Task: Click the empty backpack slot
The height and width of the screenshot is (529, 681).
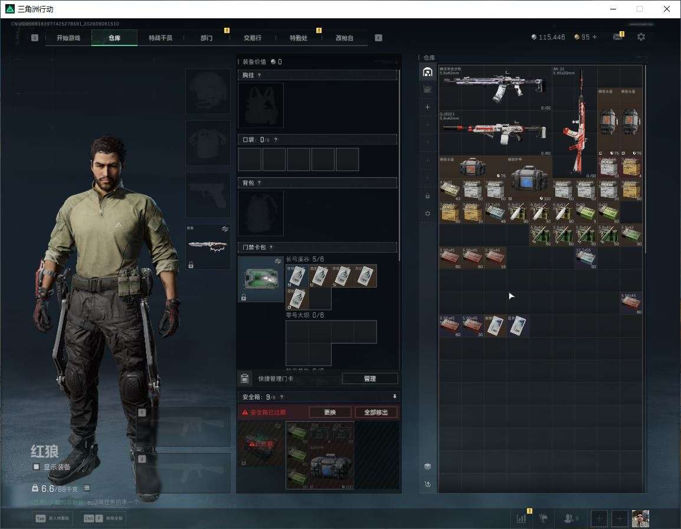Action: pyautogui.click(x=261, y=213)
